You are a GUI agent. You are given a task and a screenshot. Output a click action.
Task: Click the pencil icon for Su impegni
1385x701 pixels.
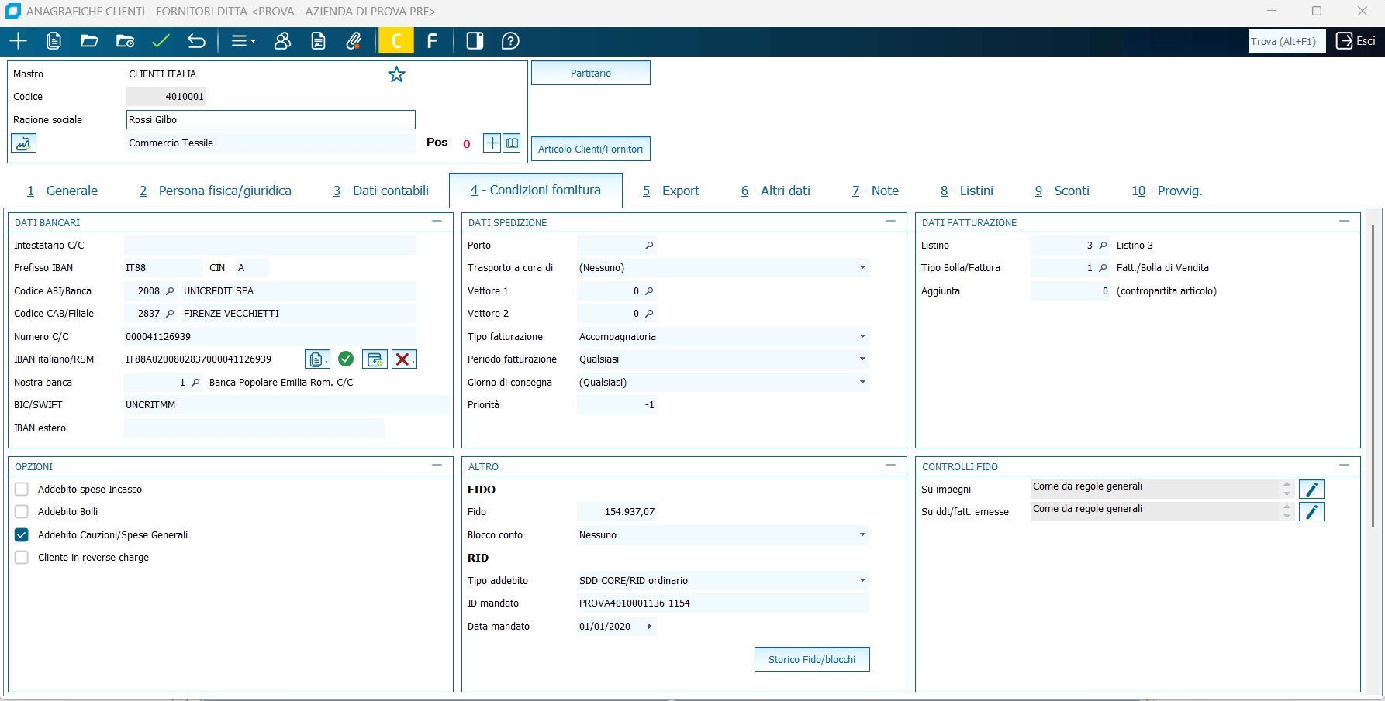point(1311,490)
